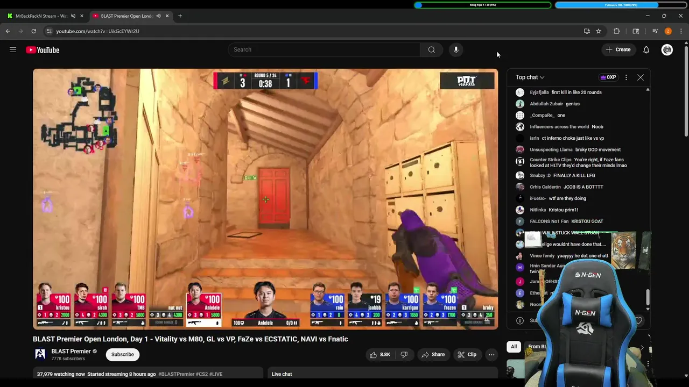Mute the MrBackPackN Stream tab
The width and height of the screenshot is (689, 387).
(x=73, y=16)
